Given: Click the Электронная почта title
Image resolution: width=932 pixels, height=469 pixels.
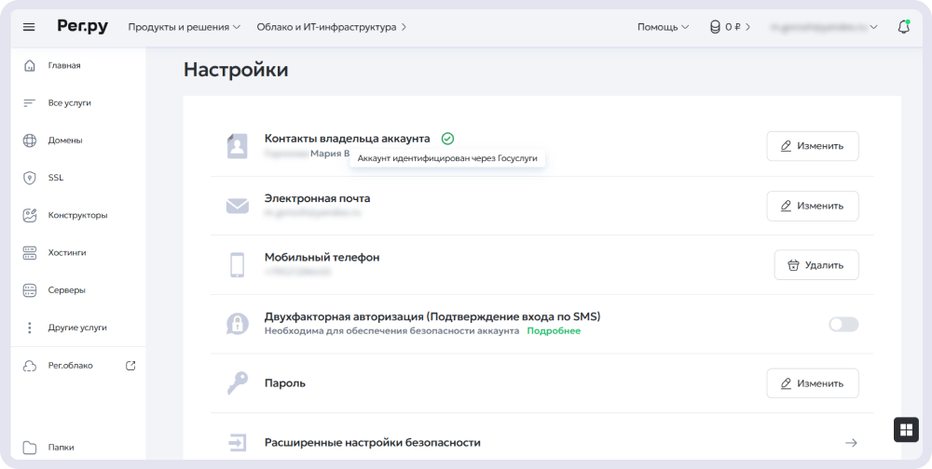Looking at the screenshot, I should click(x=318, y=198).
